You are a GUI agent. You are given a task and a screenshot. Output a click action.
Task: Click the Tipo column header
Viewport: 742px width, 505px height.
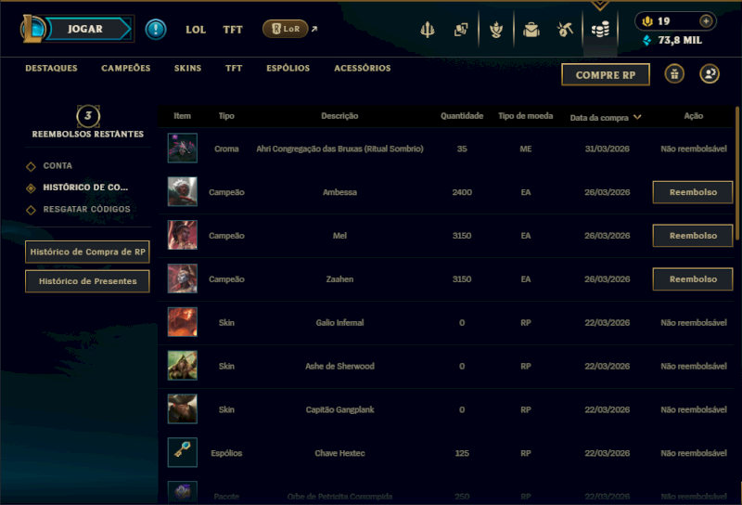226,116
